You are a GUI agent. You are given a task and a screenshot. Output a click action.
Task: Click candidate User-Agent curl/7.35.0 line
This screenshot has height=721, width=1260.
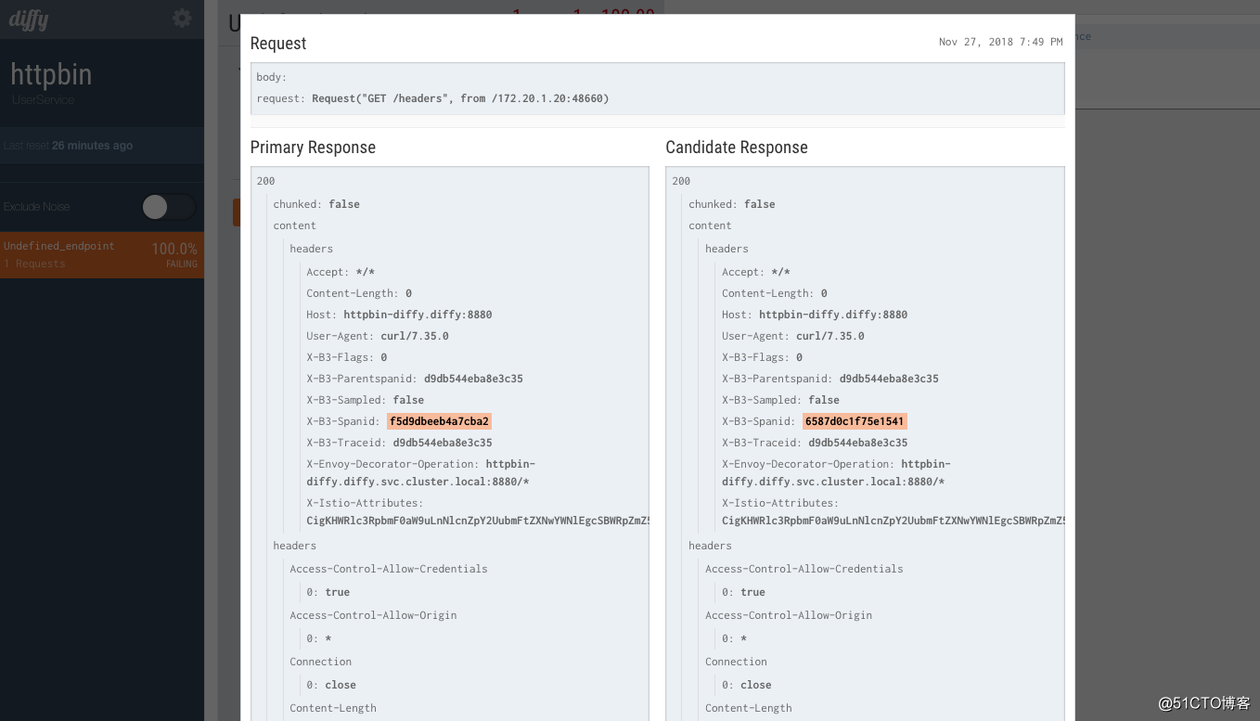pyautogui.click(x=793, y=336)
